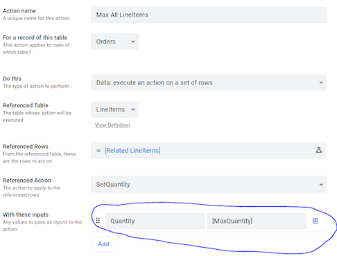The image size is (337, 256).
Task: Select the 'With these inputs' label
Action: [x=26, y=214]
